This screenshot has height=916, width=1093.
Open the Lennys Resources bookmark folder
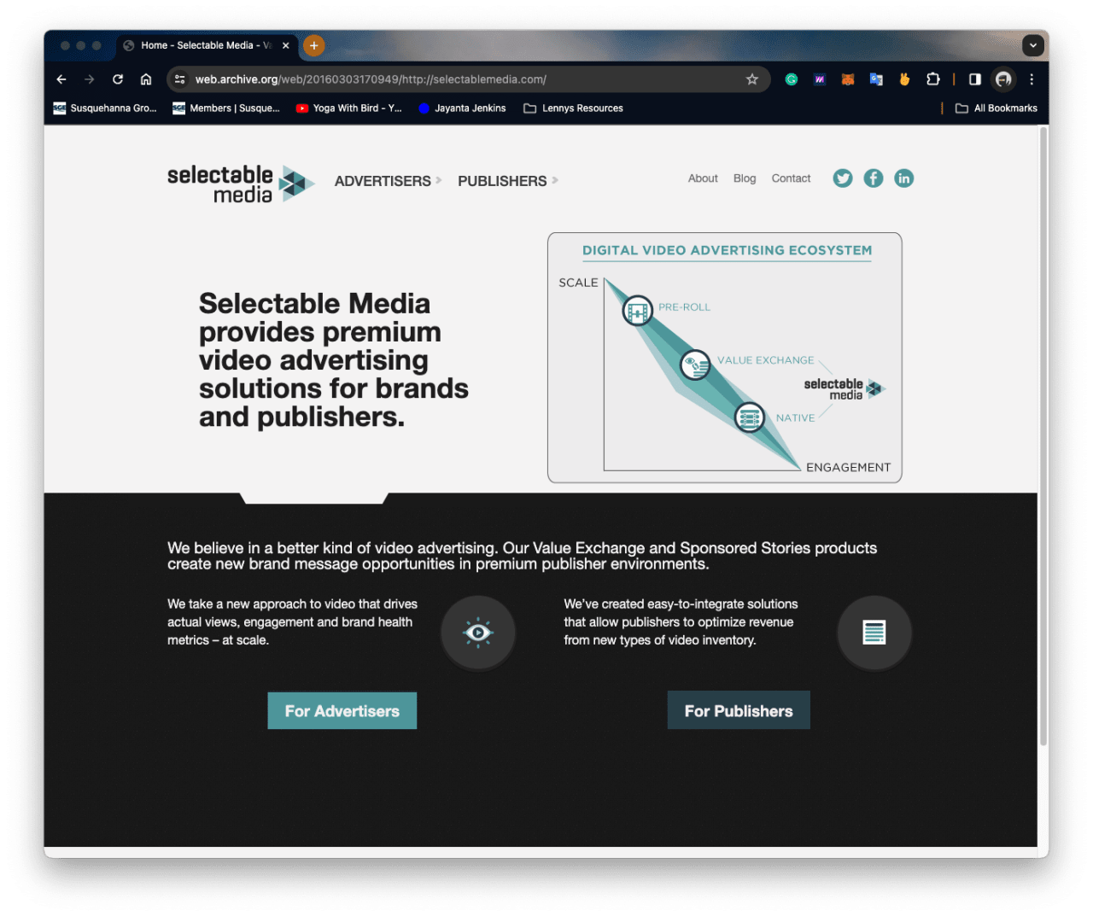point(573,108)
